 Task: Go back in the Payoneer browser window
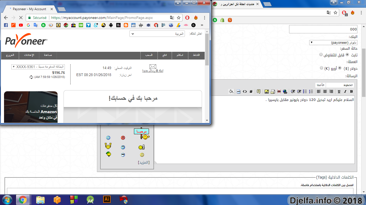[x=6, y=18]
